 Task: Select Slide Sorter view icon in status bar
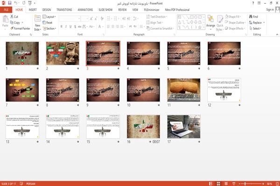tap(218, 184)
